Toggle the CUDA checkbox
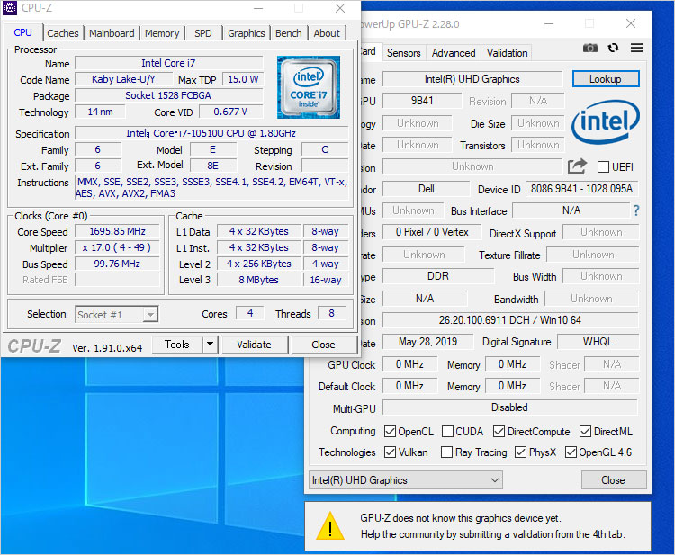675x555 pixels. pyautogui.click(x=447, y=431)
